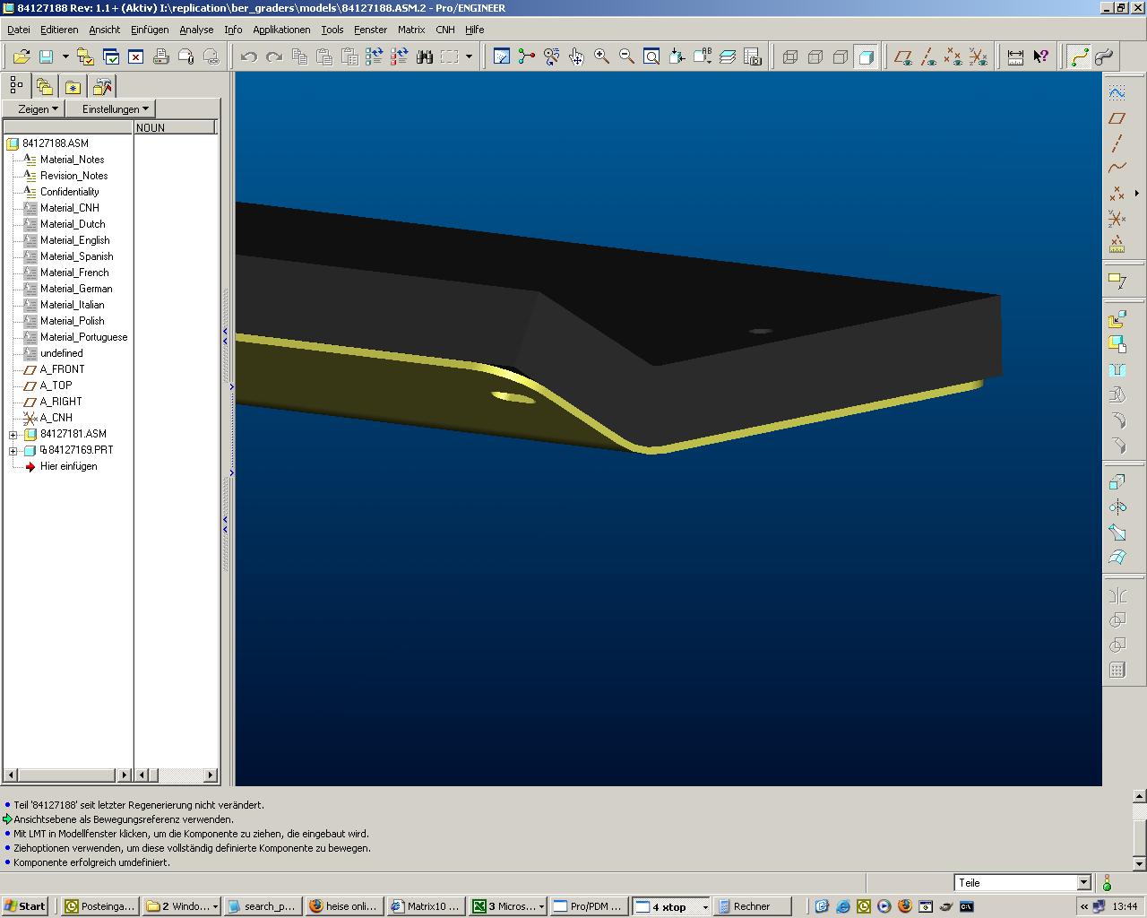Click the assemble component icon
This screenshot has width=1147, height=918.
click(x=1117, y=318)
